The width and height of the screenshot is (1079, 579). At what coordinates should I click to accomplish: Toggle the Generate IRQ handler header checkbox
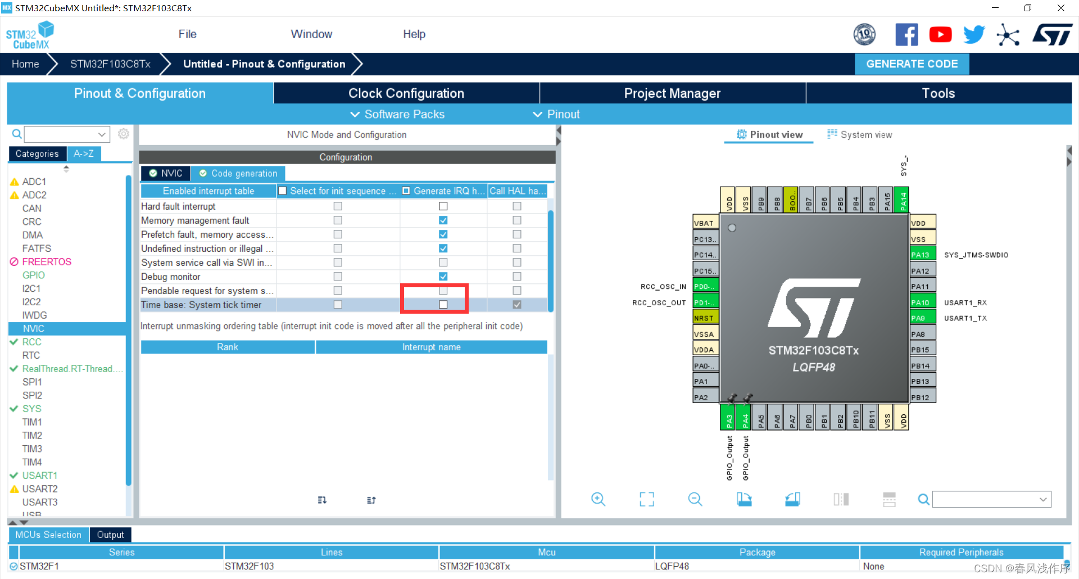pos(406,191)
